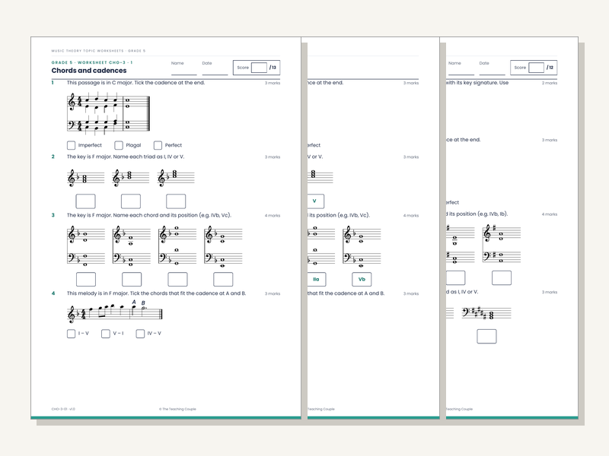Click the answer box under question 3's first chord

tap(86, 279)
